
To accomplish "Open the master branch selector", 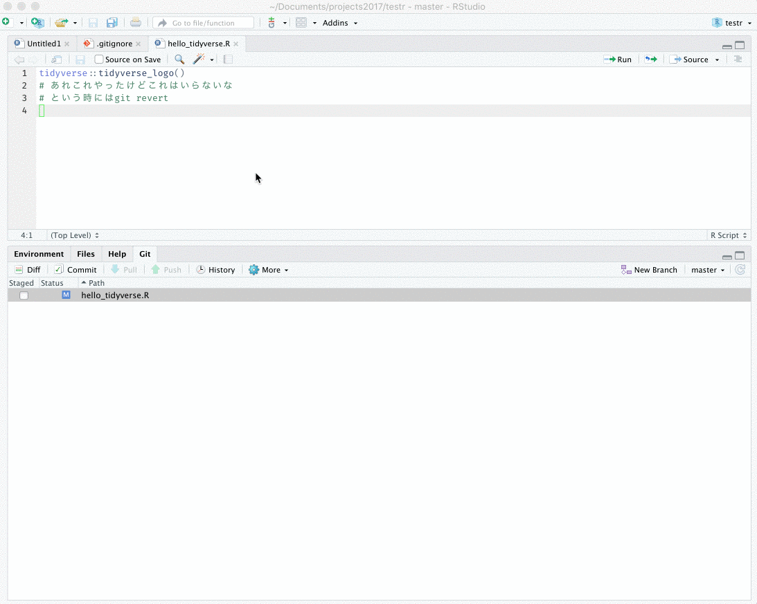I will click(x=706, y=269).
